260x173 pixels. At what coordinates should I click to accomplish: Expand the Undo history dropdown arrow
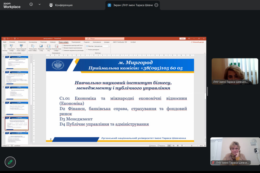pos(9,39)
